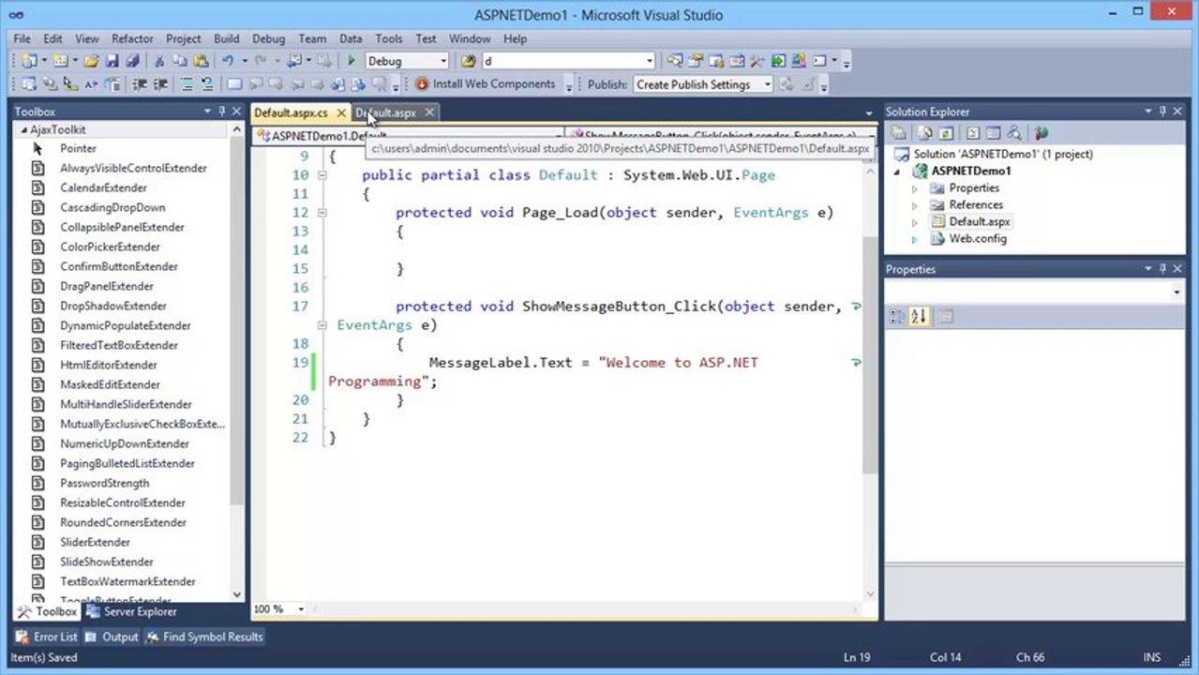Screen dimensions: 1199x675
Task: Click Refresh icon in Solution Explorer
Action: tap(946, 133)
